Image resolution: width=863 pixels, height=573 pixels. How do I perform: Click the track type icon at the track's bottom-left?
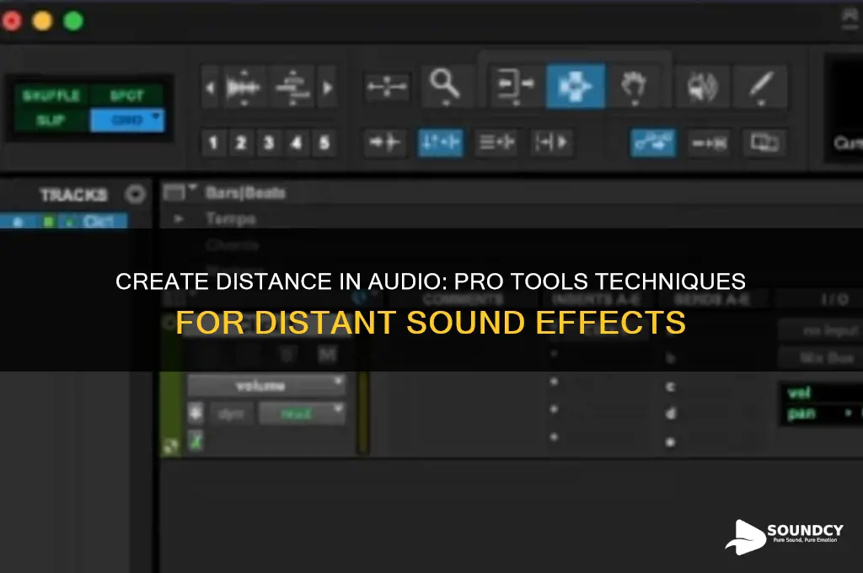pos(170,447)
